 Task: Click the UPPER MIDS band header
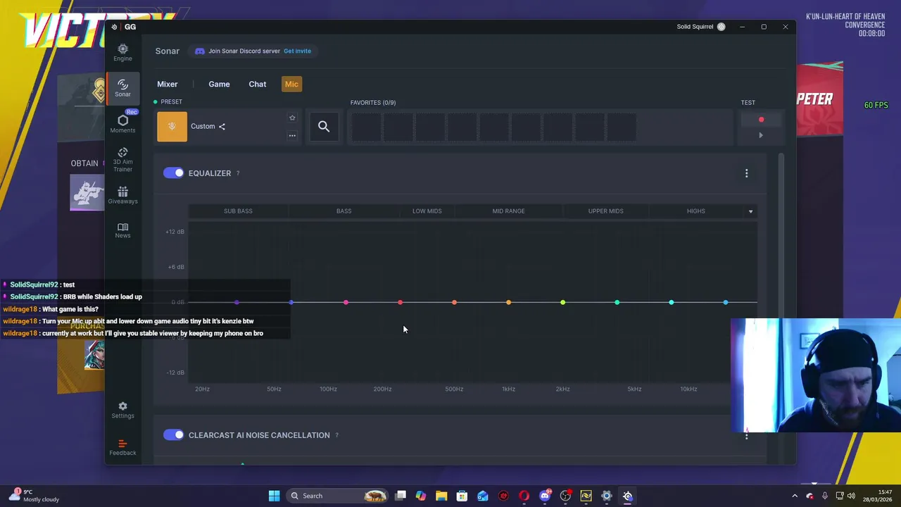606,211
